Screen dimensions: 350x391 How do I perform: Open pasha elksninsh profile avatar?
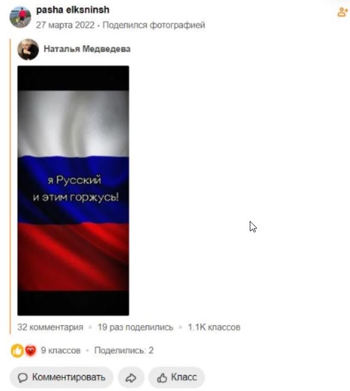(x=20, y=17)
